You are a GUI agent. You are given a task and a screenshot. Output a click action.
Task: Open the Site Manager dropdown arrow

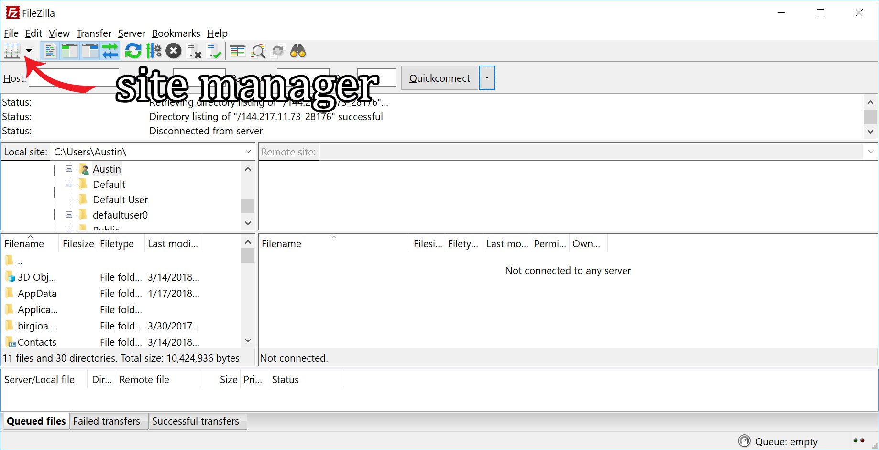pyautogui.click(x=29, y=51)
